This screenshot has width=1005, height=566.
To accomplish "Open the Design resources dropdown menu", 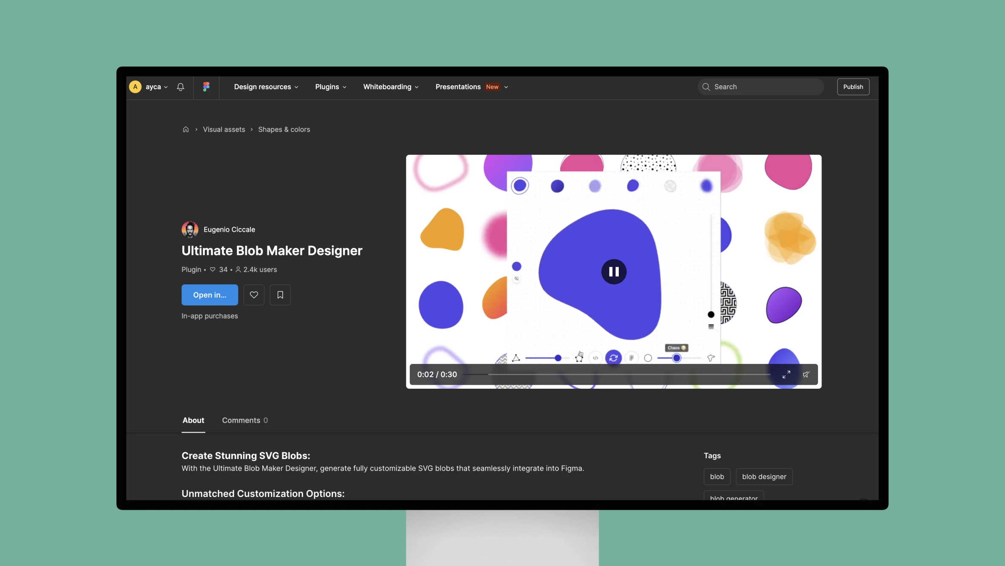I will [266, 87].
